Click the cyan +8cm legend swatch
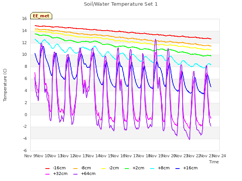Screen dimensions: 242x181 pos(152,169)
